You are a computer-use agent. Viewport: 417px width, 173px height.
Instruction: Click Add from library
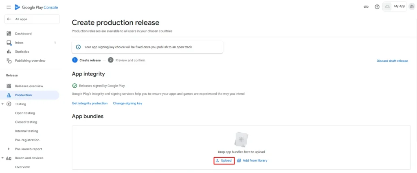pos(252,160)
